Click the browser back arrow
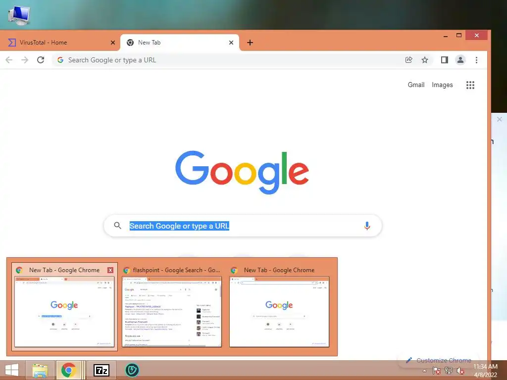The image size is (507, 380). 9,60
